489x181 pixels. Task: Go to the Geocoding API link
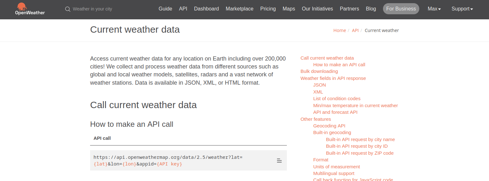(329, 126)
